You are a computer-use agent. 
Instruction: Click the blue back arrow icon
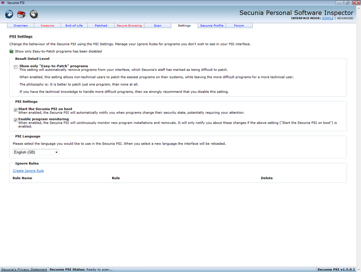tap(9, 14)
